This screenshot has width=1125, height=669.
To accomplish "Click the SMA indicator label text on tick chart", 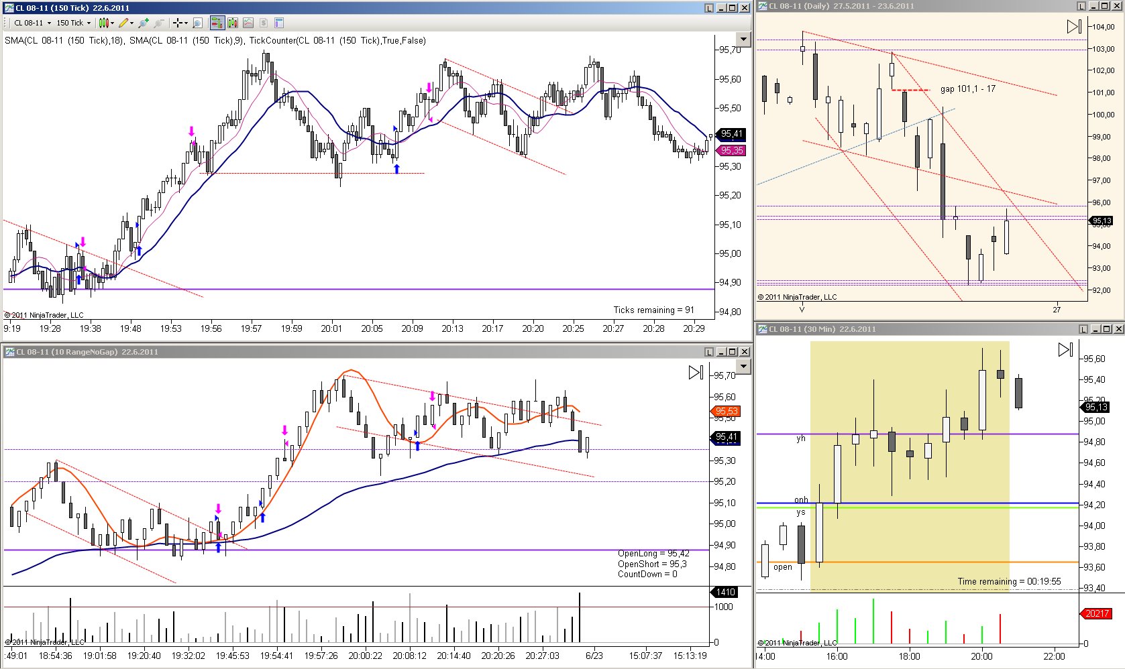I will (215, 40).
